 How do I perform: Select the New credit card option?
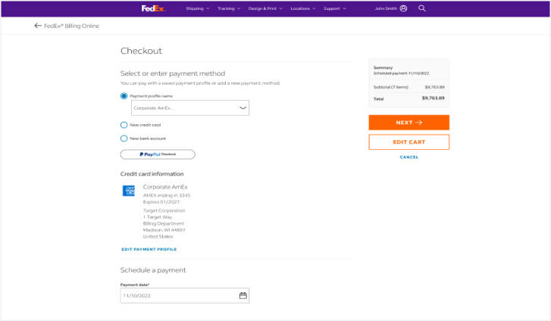point(124,125)
